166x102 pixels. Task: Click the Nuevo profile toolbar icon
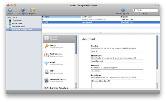click(10, 10)
